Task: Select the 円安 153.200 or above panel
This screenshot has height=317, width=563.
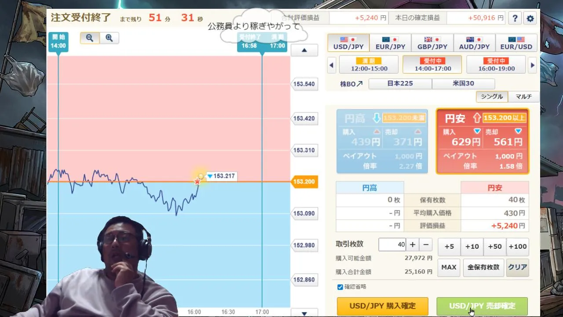Action: click(x=483, y=141)
